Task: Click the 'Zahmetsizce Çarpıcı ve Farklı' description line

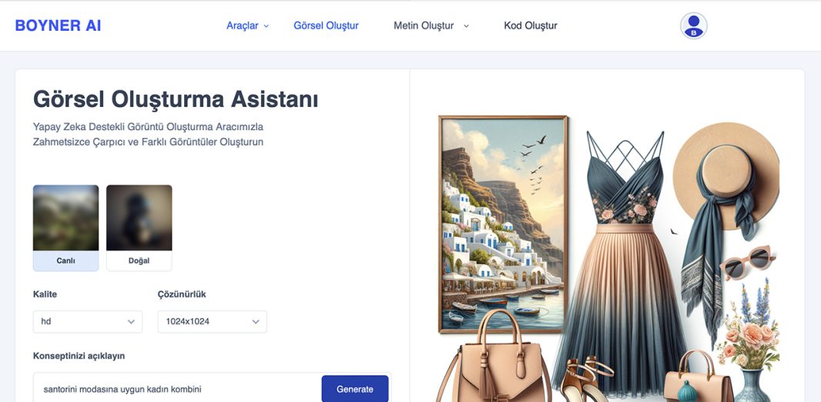Action: [148, 142]
